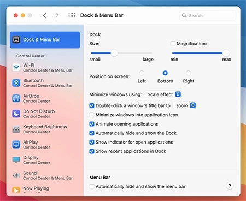
Task: Click the AirPlay icon in sidebar
Action: coord(16,145)
